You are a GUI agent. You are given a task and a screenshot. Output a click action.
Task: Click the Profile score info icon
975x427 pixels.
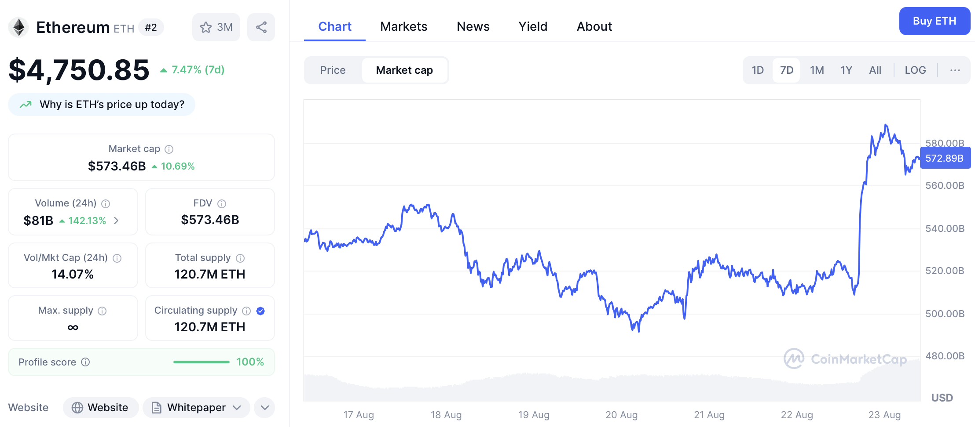point(86,362)
